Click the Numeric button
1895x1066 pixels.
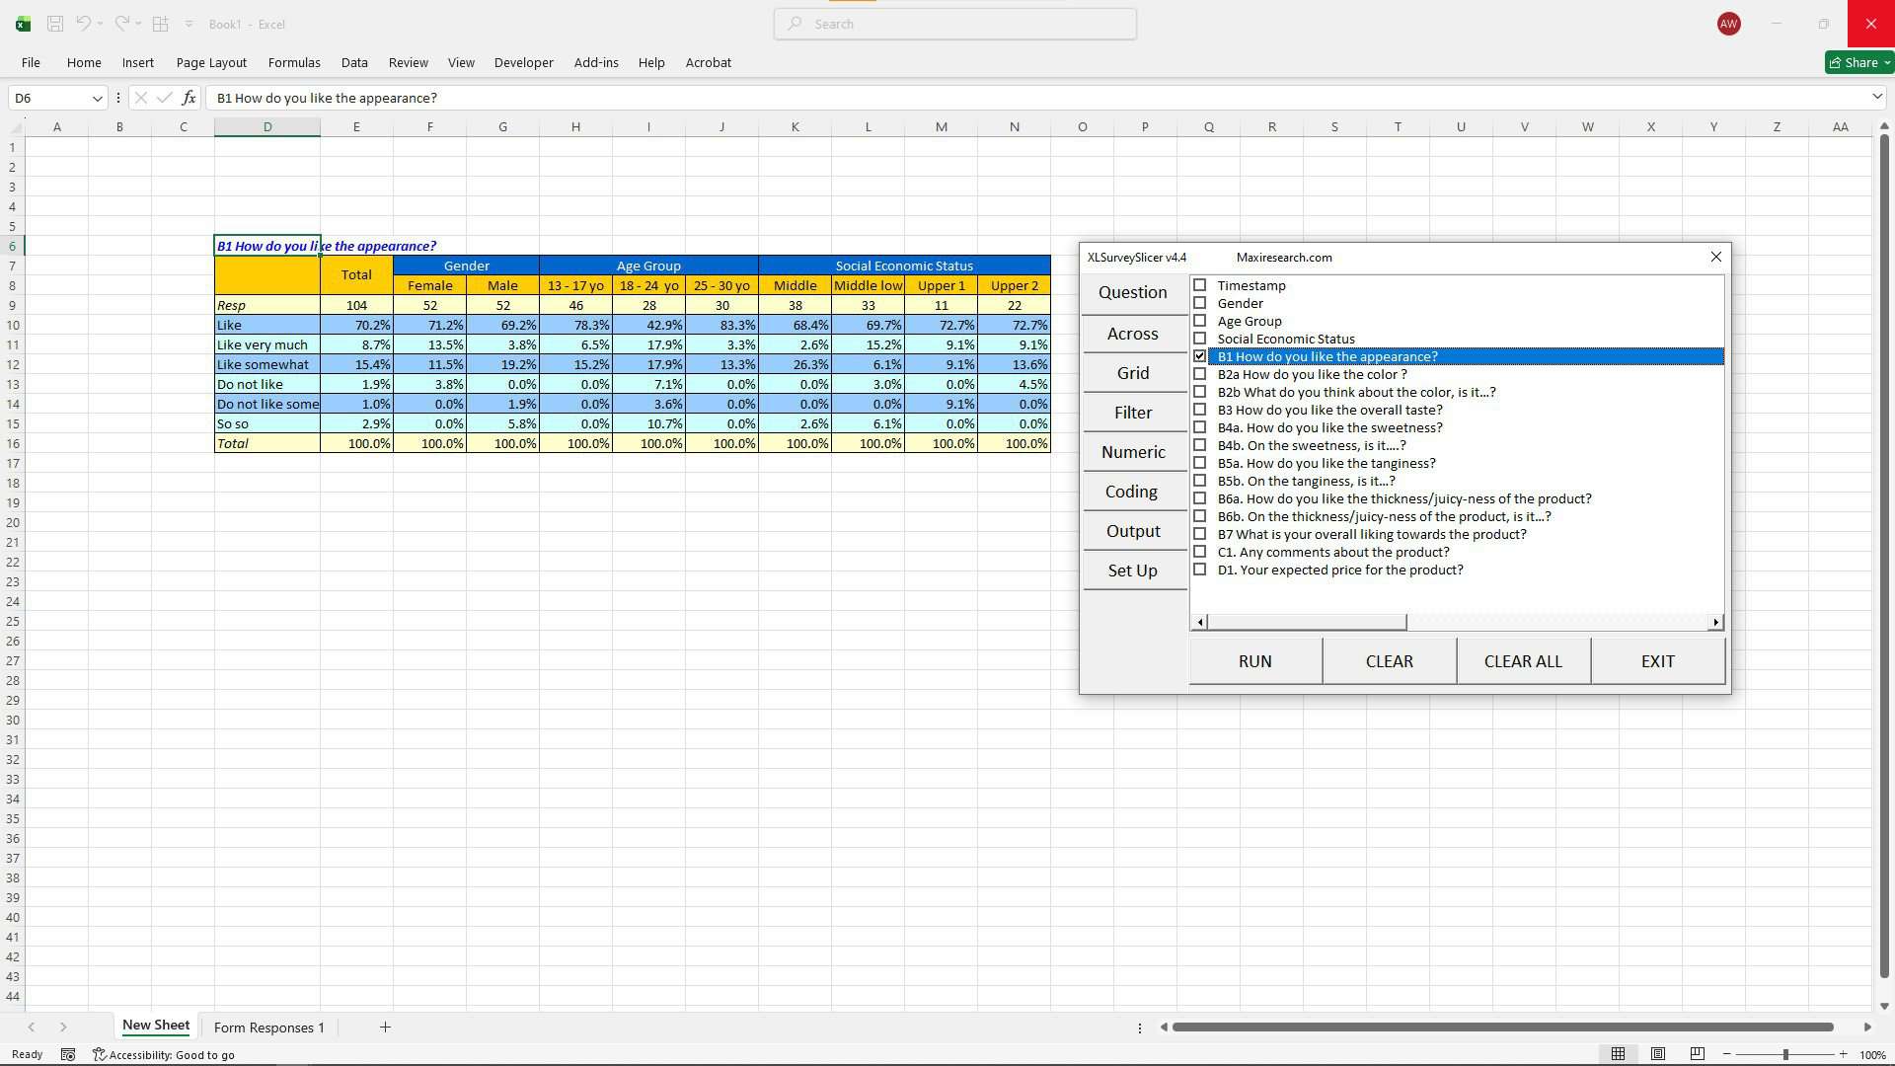[x=1133, y=452]
